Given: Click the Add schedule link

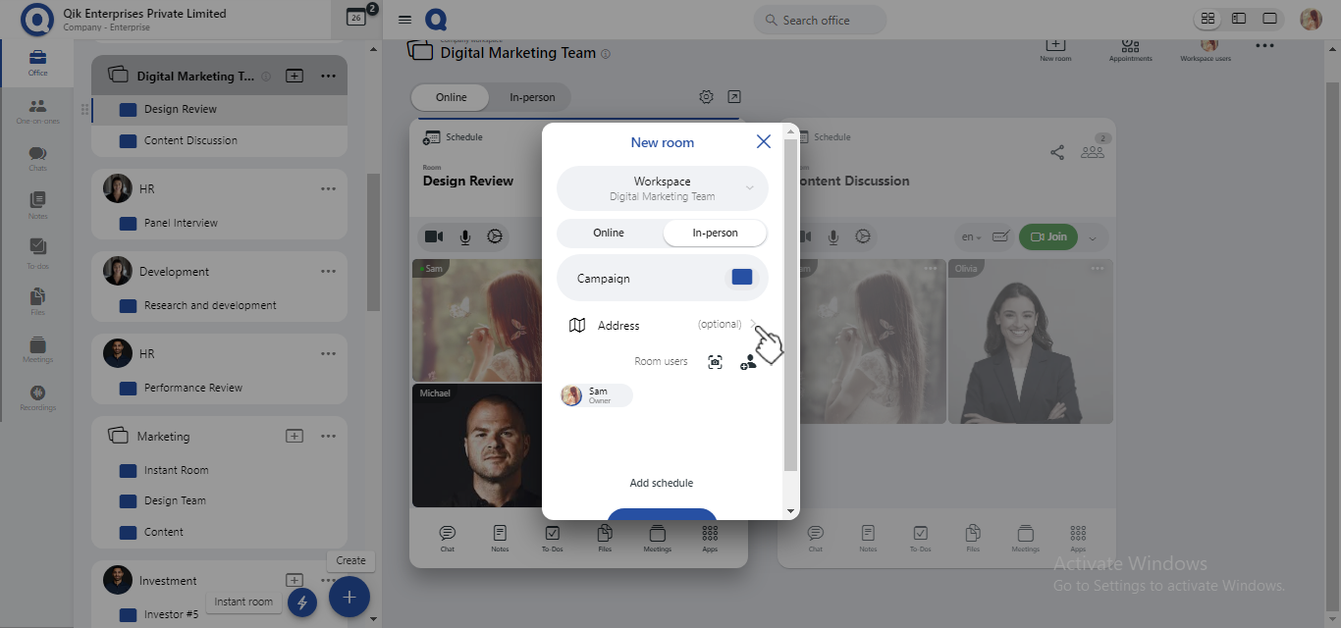Looking at the screenshot, I should point(662,483).
